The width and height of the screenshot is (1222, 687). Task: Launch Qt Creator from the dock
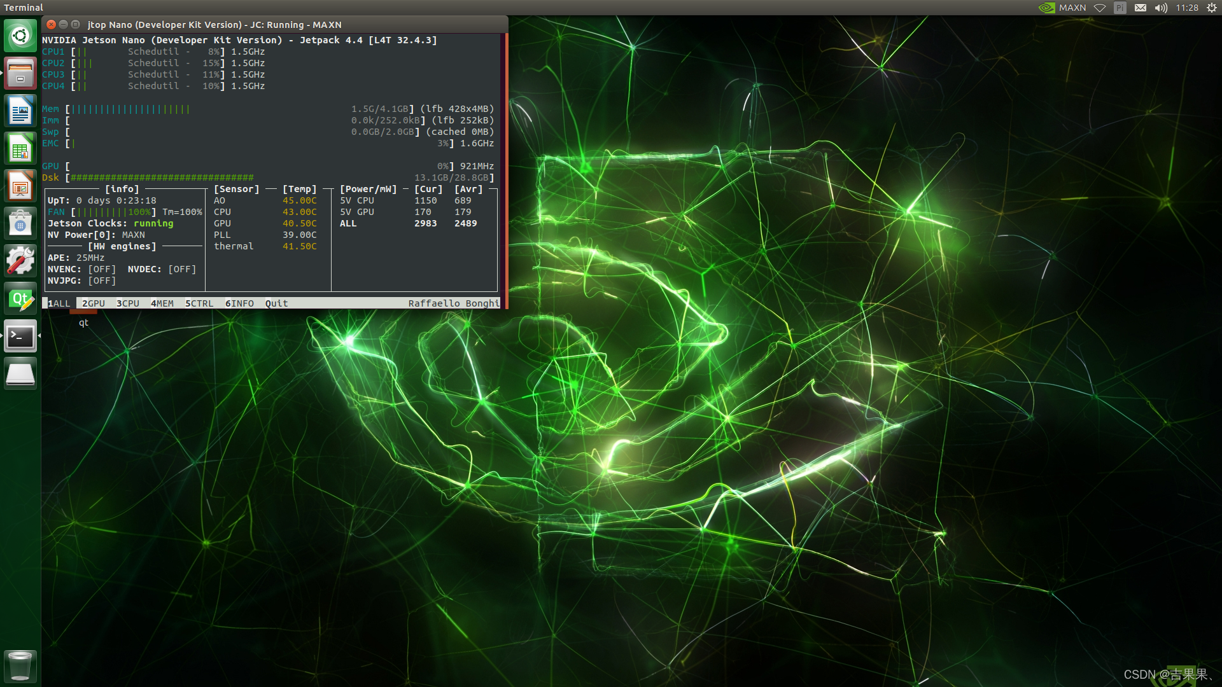[20, 298]
